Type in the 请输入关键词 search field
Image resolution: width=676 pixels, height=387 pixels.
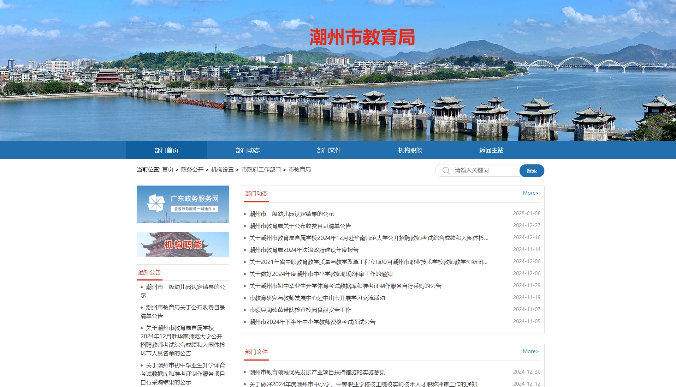484,170
